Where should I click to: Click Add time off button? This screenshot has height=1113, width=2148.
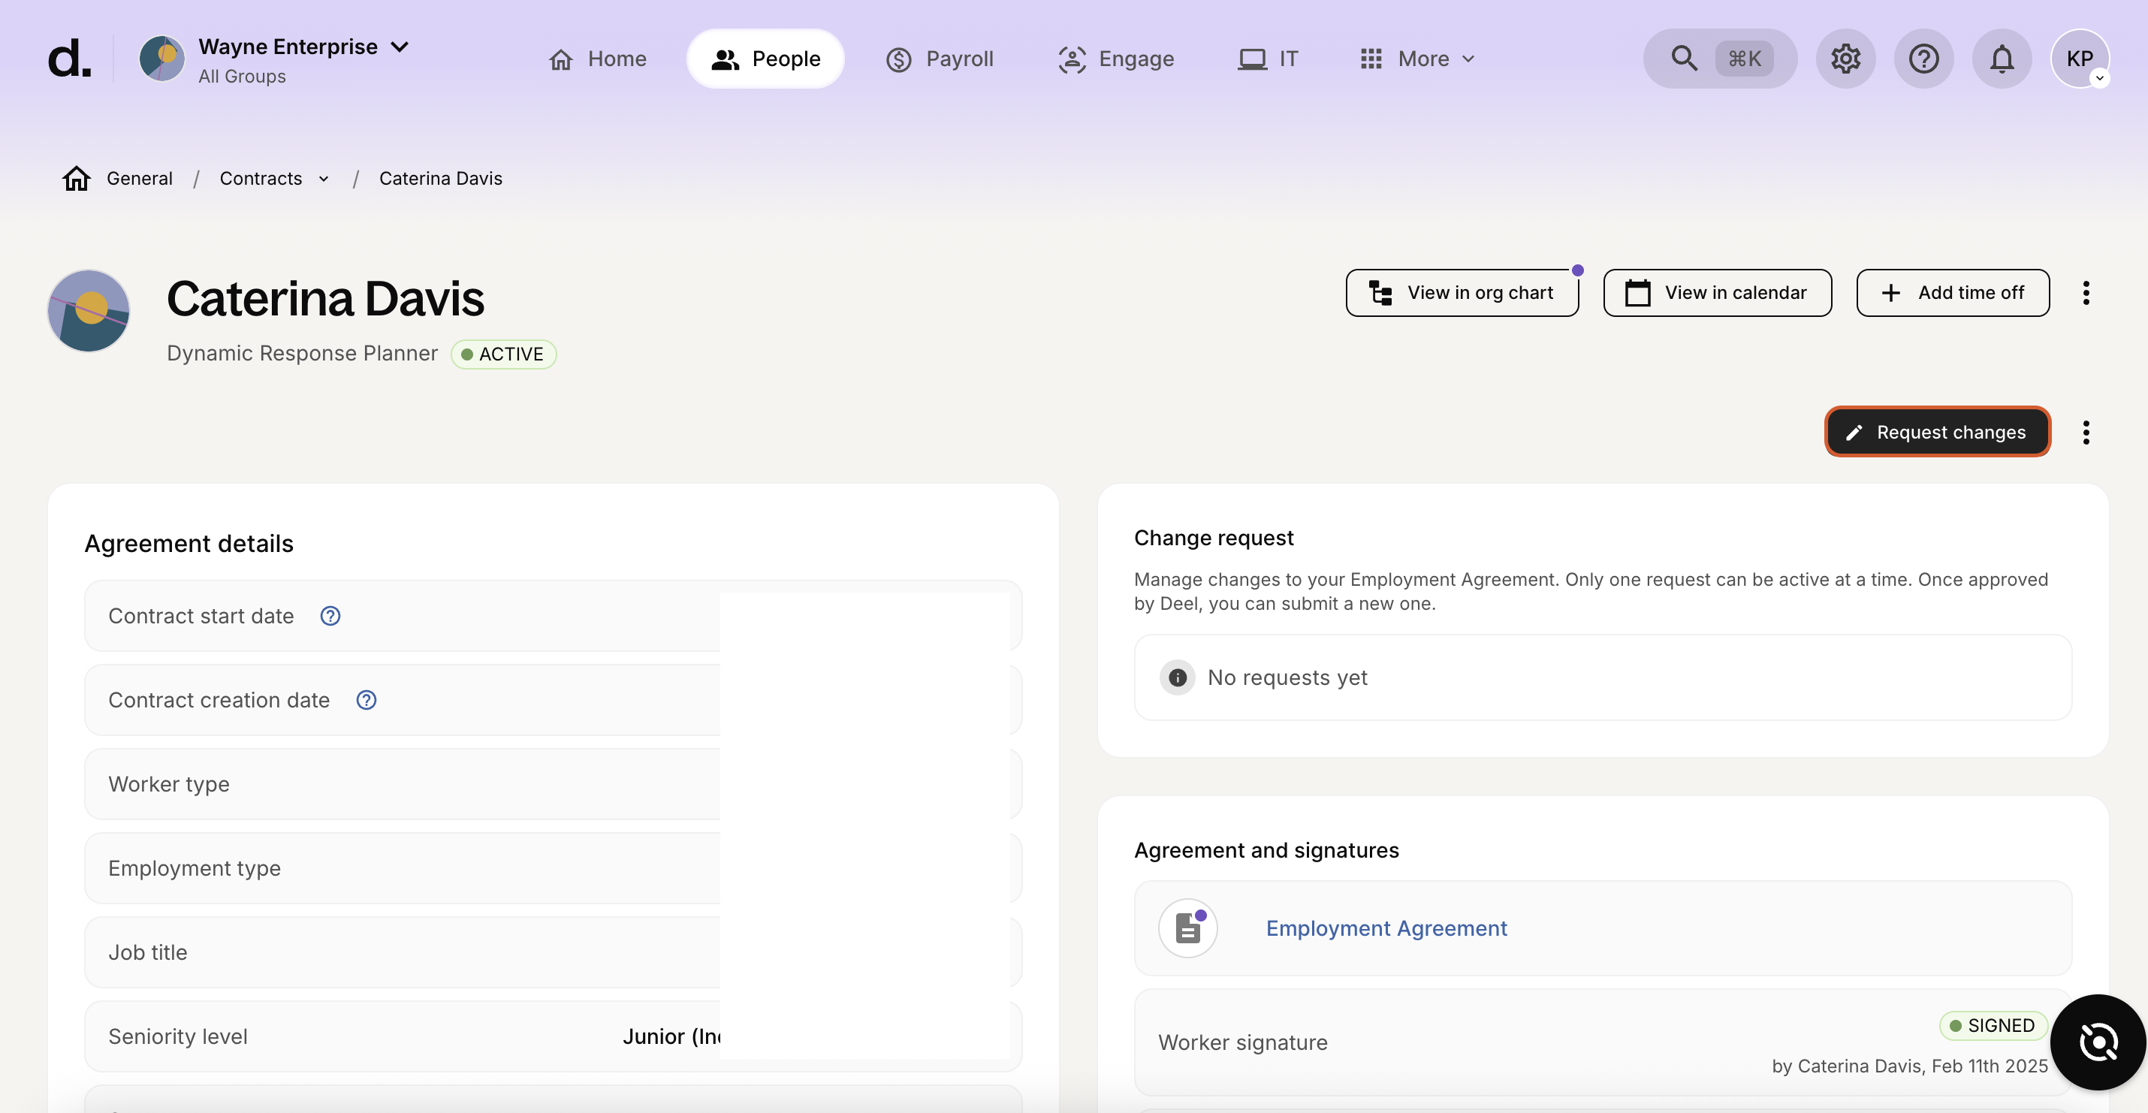tap(1952, 293)
